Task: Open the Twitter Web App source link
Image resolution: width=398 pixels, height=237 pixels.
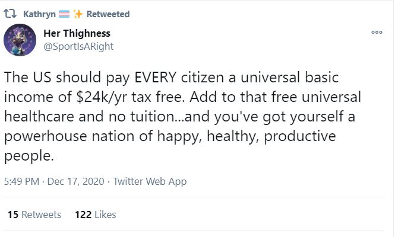Action: point(150,181)
